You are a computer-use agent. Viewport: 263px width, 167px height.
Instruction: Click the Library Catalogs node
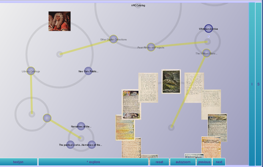(x=31, y=71)
